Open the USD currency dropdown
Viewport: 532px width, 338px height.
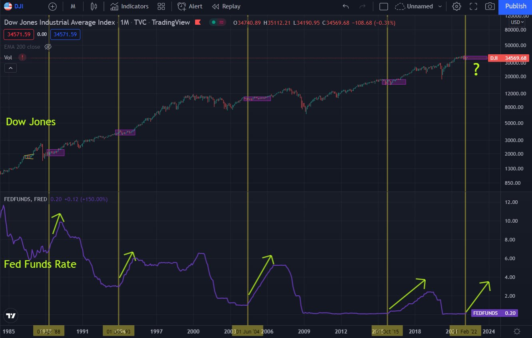[517, 22]
